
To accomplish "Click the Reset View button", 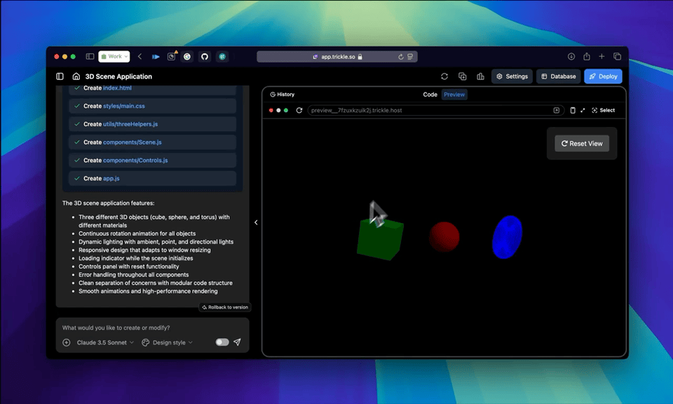I will pos(582,143).
